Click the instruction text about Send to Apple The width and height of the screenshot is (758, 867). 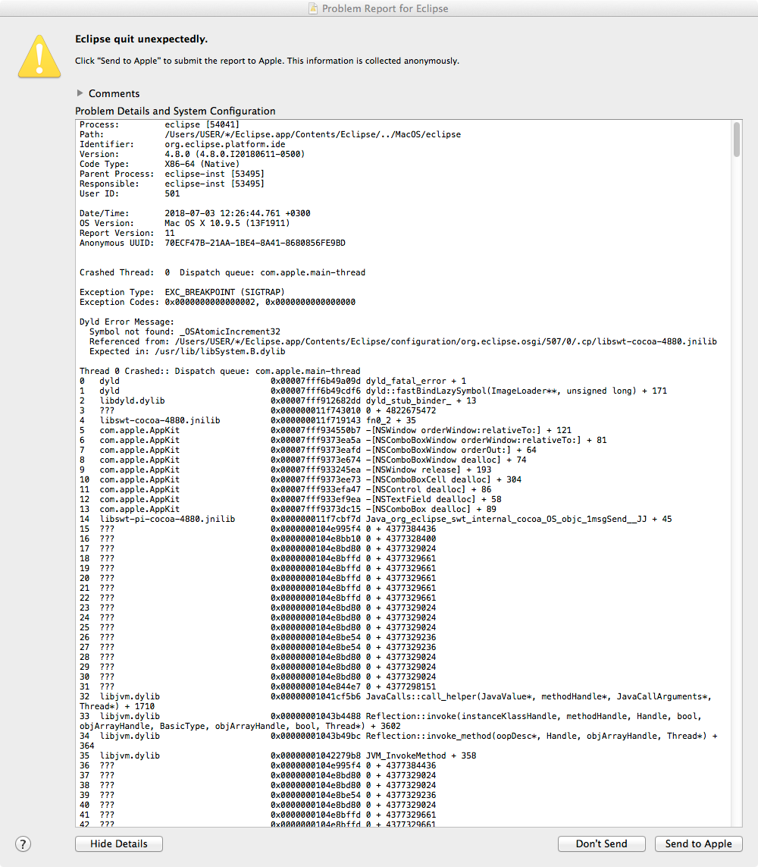(x=267, y=61)
